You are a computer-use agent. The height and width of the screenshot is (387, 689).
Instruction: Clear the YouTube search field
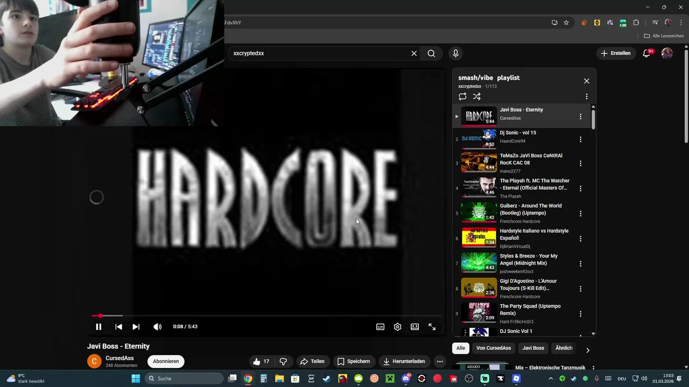point(414,53)
